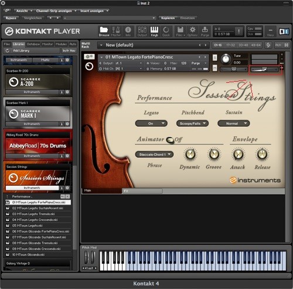Viewport: 293px width, 289px height.
Task: Open the Staccato Chord 1 phrase dropdown
Action: [154, 154]
